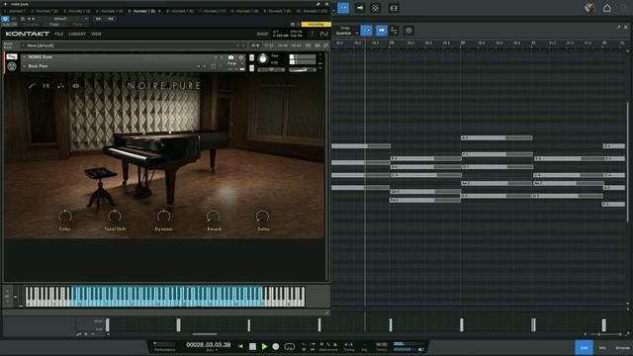Screen dimensions: 633x356
Task: Click the Tonal Shift knob
Action: (115, 217)
